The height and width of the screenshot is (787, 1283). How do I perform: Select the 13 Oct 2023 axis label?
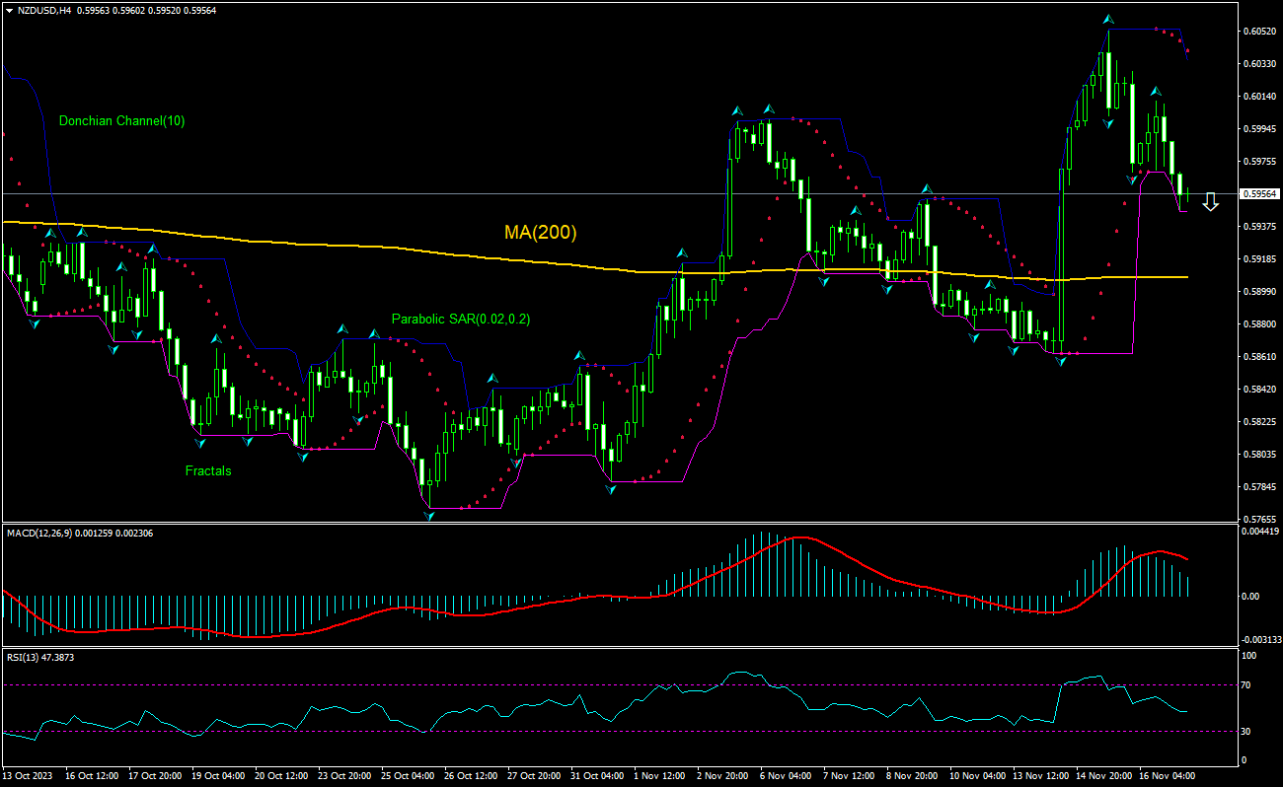pos(30,775)
